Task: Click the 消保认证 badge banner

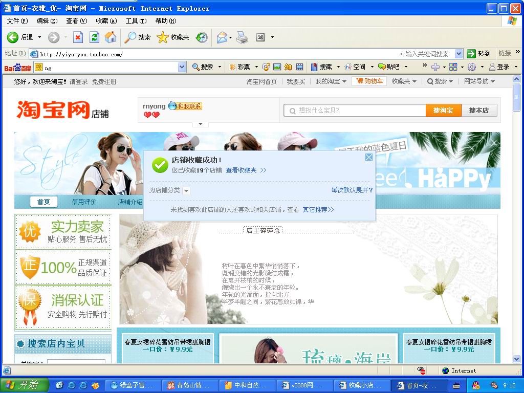Action: [x=63, y=307]
